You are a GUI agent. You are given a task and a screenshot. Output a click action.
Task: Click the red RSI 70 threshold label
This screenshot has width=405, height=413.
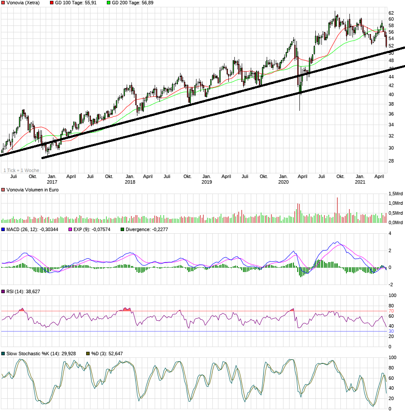pyautogui.click(x=391, y=311)
